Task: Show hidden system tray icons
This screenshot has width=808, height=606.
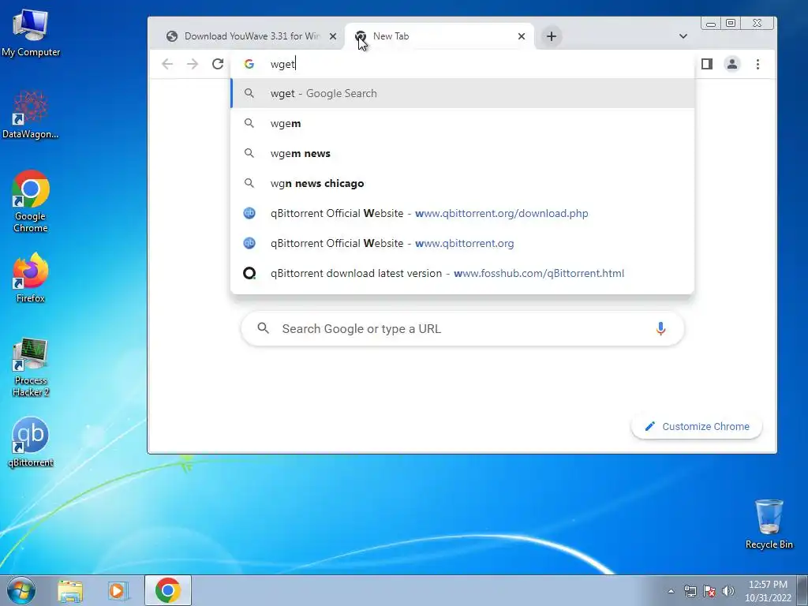Action: click(x=671, y=591)
